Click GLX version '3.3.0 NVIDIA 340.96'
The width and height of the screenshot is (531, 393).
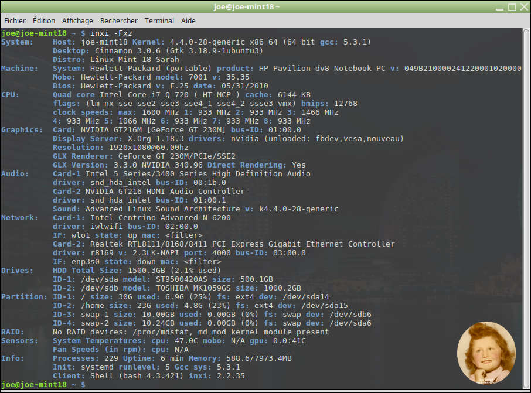(158, 165)
